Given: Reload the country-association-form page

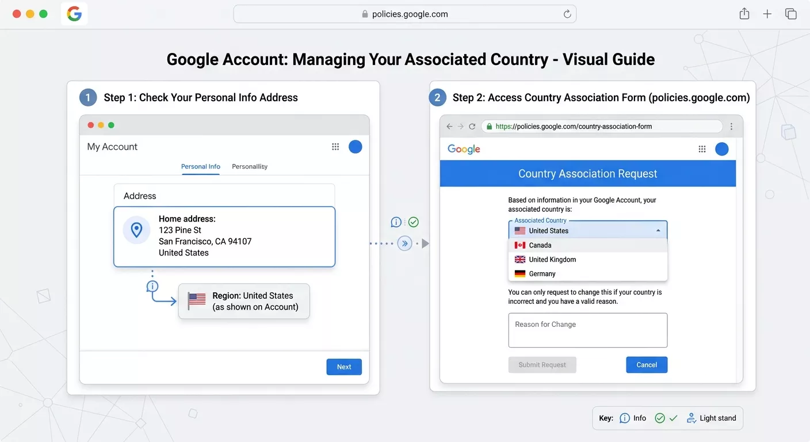Looking at the screenshot, I should [472, 127].
